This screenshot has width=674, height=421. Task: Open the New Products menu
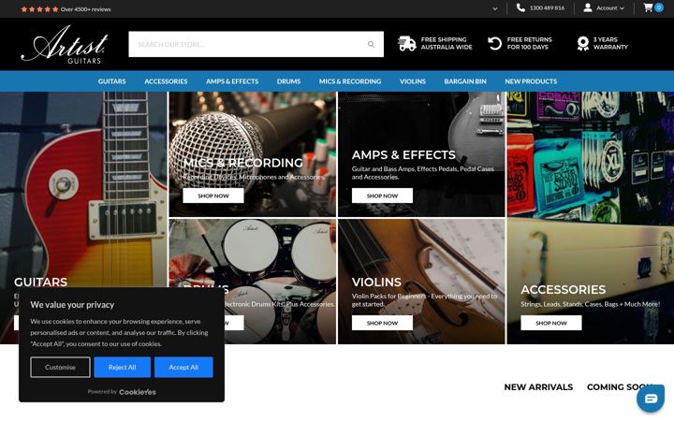531,81
